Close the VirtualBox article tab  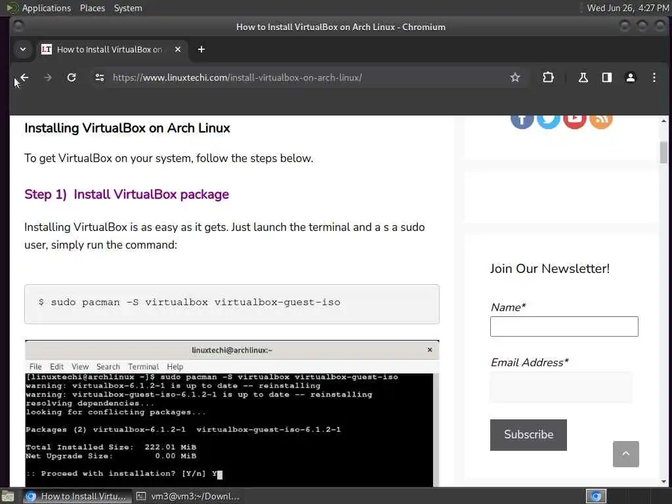click(x=178, y=49)
